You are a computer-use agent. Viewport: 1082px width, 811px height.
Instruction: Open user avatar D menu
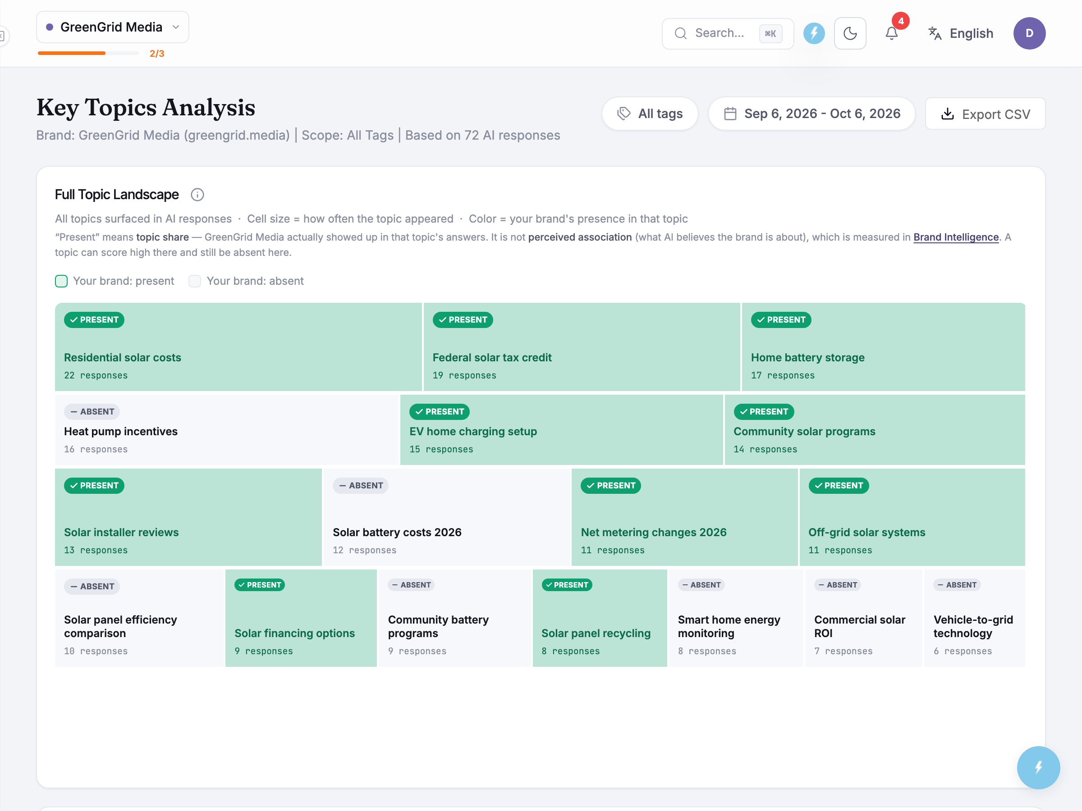click(x=1029, y=33)
